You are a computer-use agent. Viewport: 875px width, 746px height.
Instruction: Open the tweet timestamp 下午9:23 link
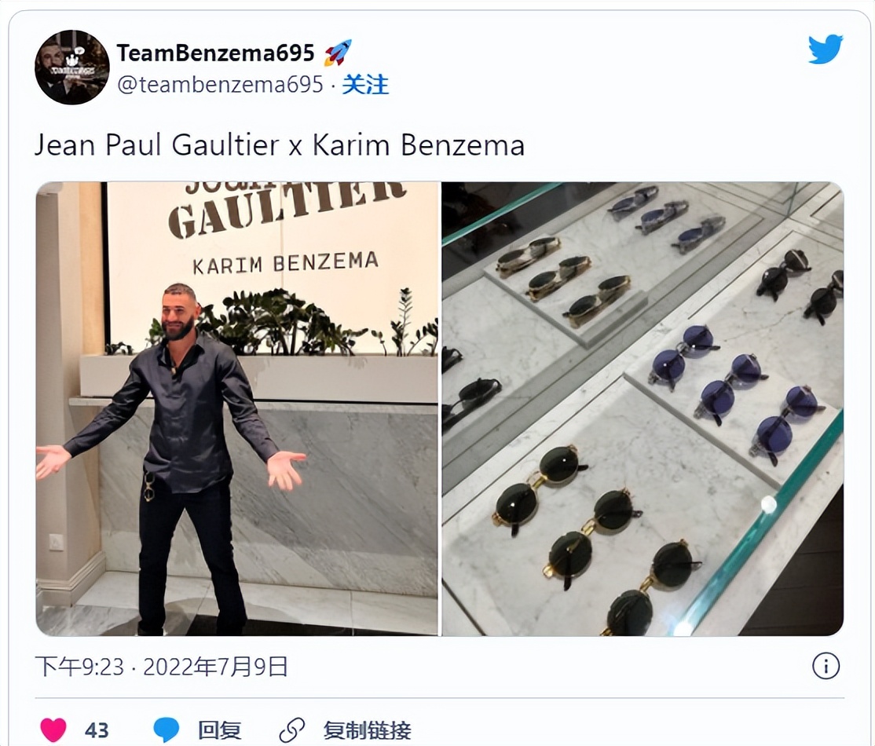[79, 666]
